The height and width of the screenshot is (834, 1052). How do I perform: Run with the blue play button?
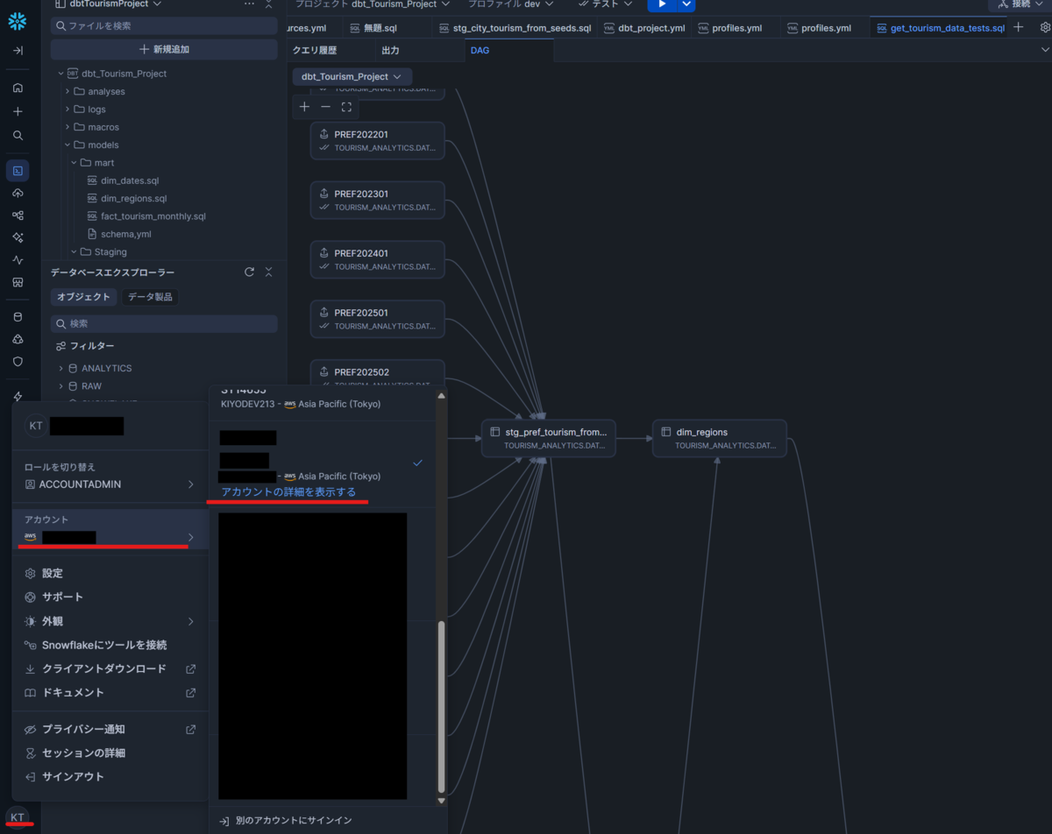(x=662, y=4)
